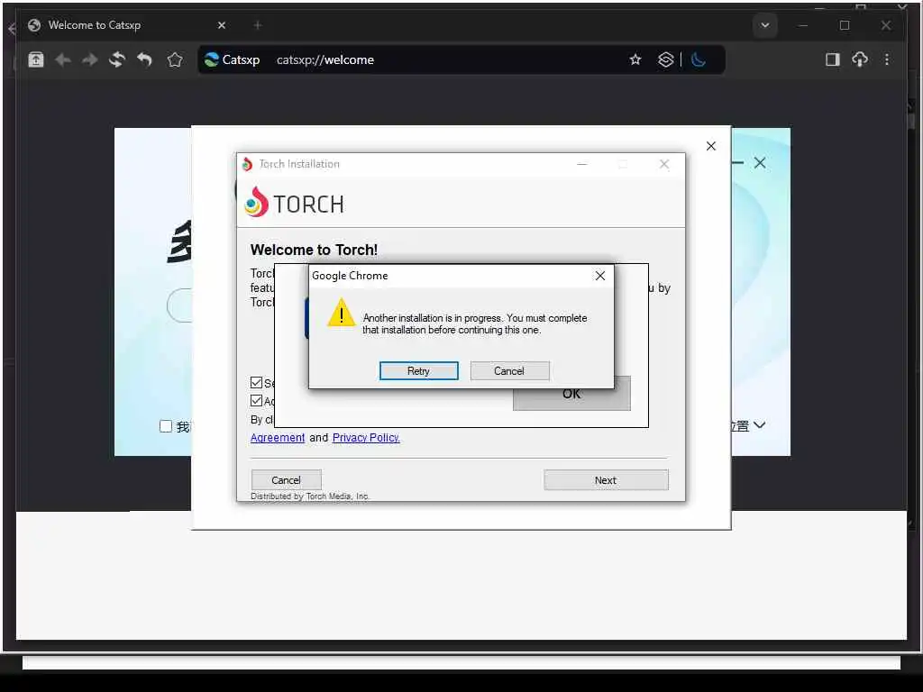Go back using the back arrow
The image size is (923, 692).
pos(63,59)
